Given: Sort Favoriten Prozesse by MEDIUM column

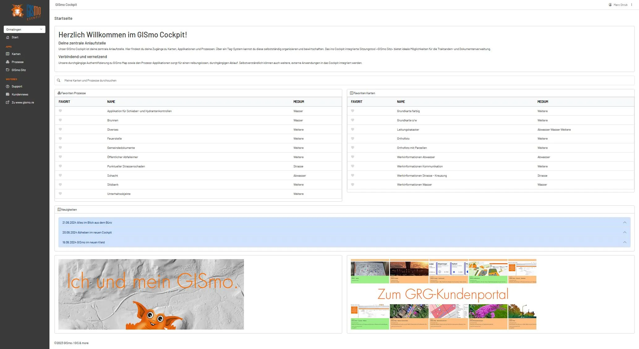Looking at the screenshot, I should click(x=299, y=102).
